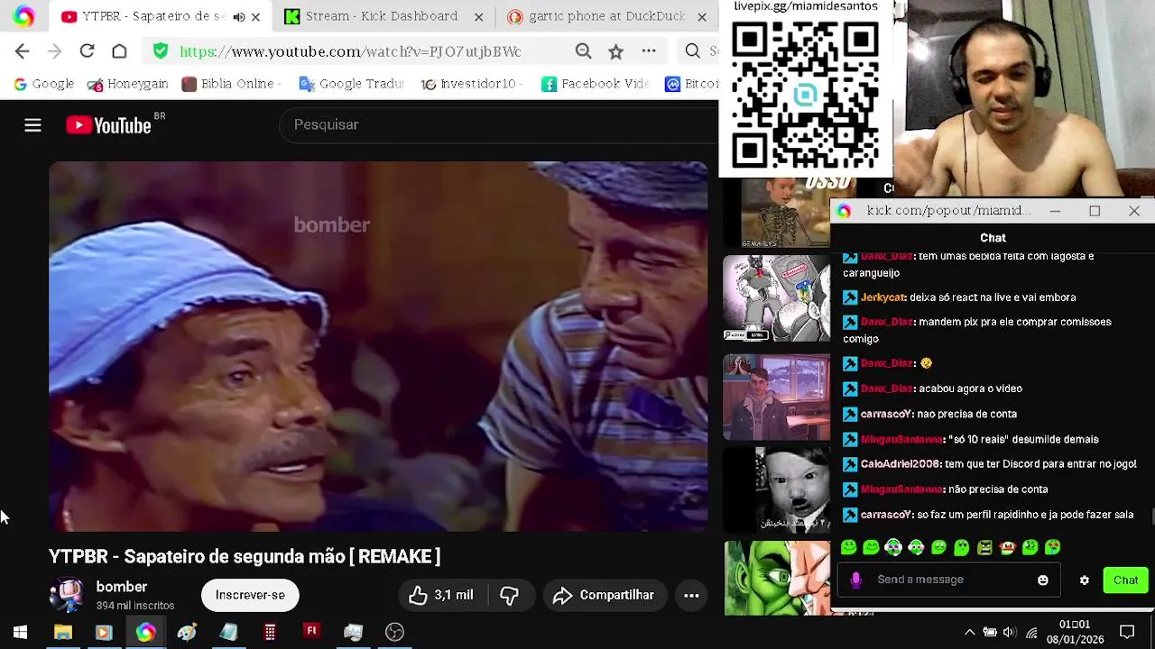Reload the YouTube page
The width and height of the screenshot is (1155, 649).
pyautogui.click(x=87, y=51)
